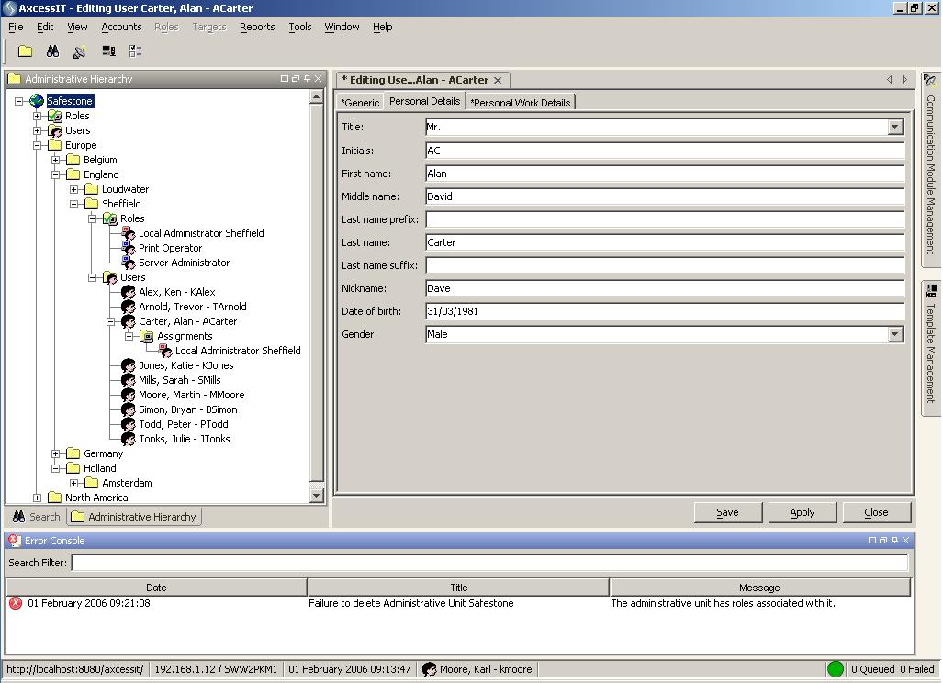This screenshot has width=943, height=683.
Task: Collapse the Safestone root node
Action: (x=18, y=101)
